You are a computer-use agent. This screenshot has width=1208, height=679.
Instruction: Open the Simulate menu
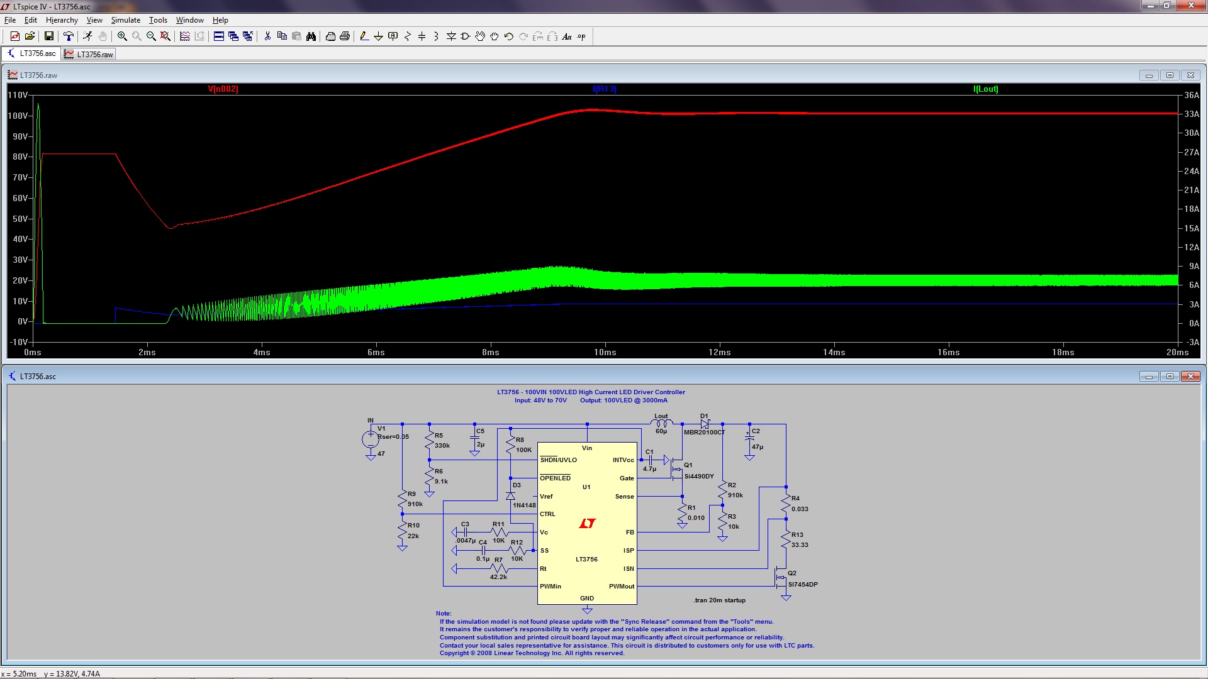tap(126, 20)
